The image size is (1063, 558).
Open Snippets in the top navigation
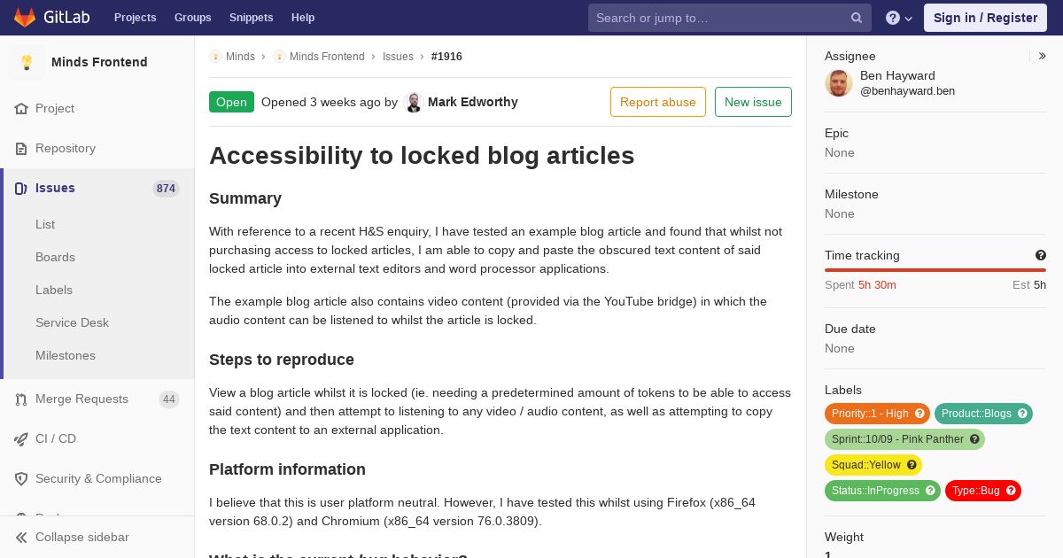(252, 18)
